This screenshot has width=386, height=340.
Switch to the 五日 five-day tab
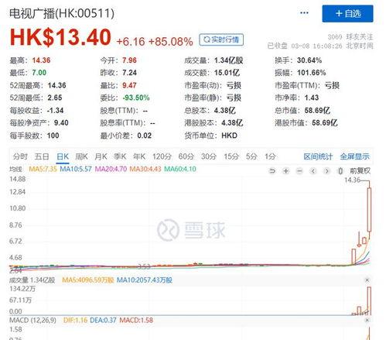[42, 156]
